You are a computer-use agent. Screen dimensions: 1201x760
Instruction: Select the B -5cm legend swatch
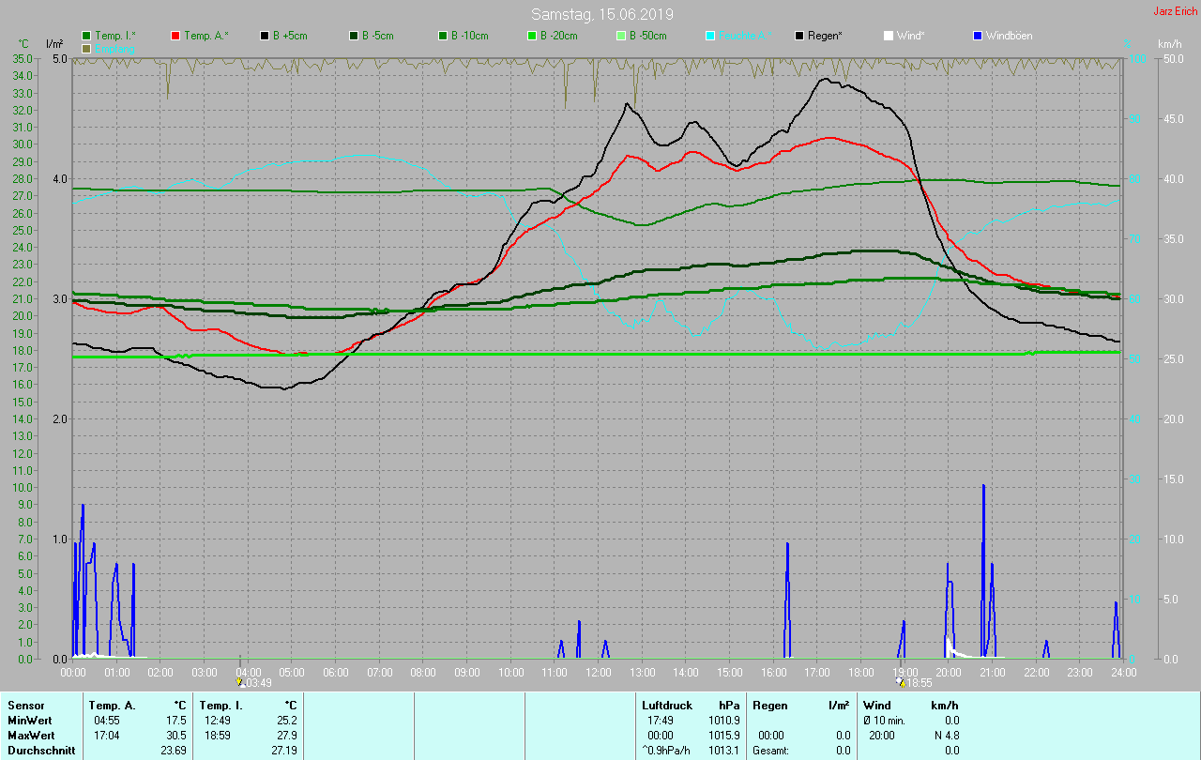click(x=354, y=36)
